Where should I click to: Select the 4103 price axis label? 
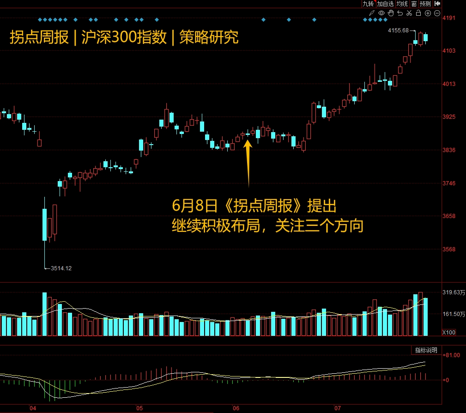point(449,50)
